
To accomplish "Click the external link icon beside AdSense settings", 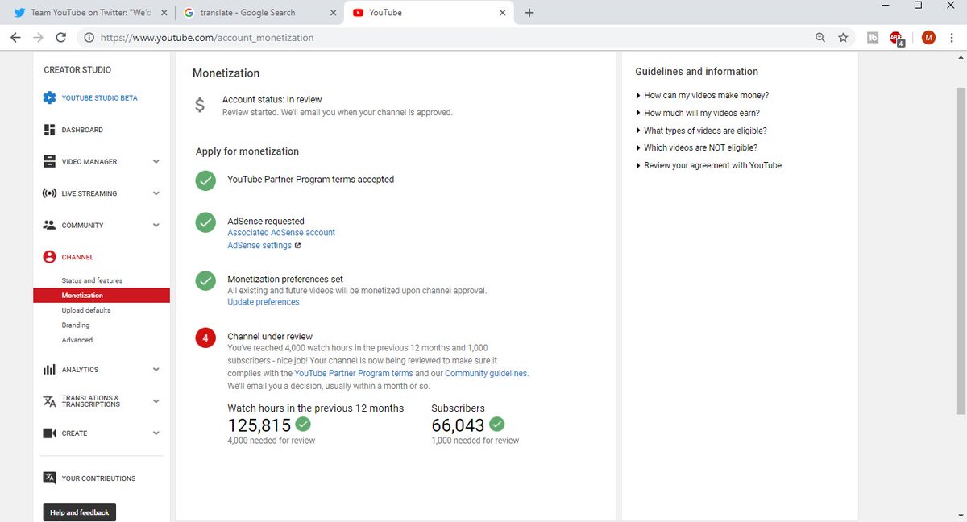I will [x=297, y=246].
